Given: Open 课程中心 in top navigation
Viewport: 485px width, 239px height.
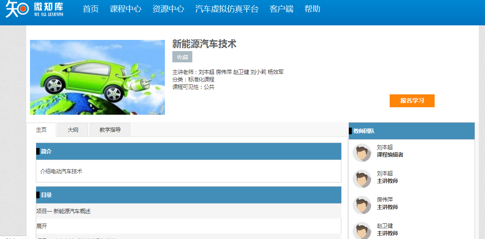Looking at the screenshot, I should point(126,9).
